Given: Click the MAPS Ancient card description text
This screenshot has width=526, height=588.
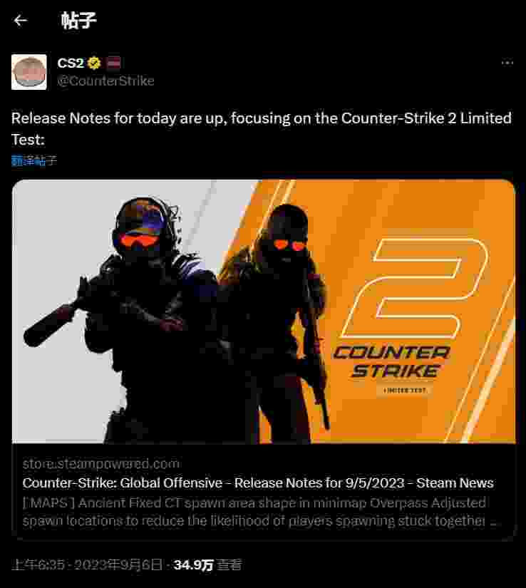Looking at the screenshot, I should pyautogui.click(x=259, y=512).
